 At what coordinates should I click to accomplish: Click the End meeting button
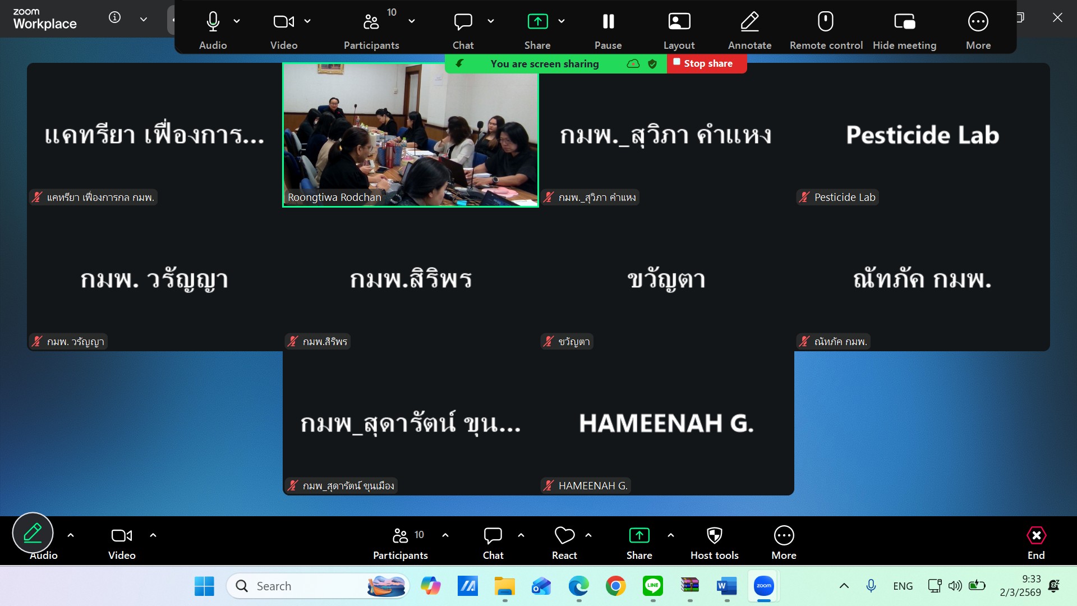(x=1035, y=536)
